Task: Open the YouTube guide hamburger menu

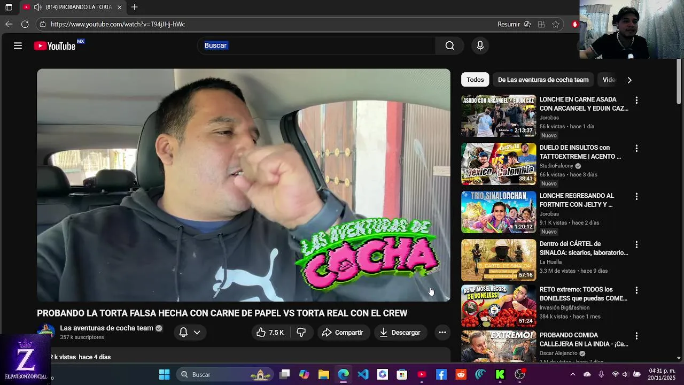Action: [x=18, y=46]
